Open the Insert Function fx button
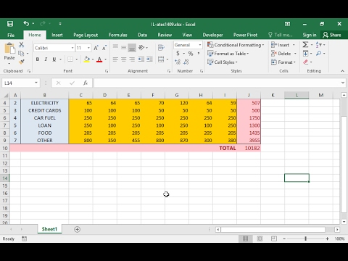Image resolution: width=348 pixels, height=261 pixels. click(x=86, y=83)
